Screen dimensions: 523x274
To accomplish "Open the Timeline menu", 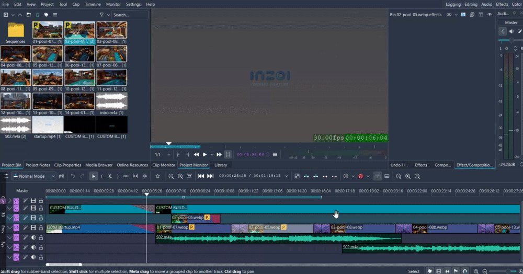I will 93,4.
